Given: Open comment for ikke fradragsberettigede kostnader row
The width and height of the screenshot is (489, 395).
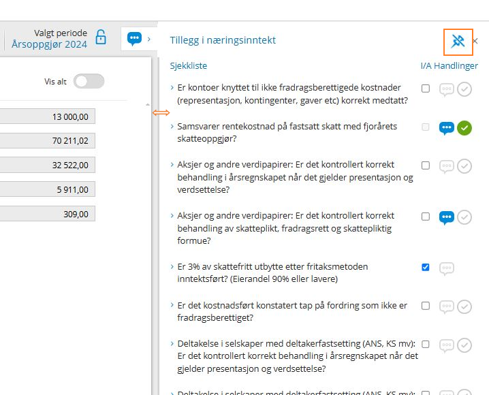Looking at the screenshot, I should coord(447,89).
